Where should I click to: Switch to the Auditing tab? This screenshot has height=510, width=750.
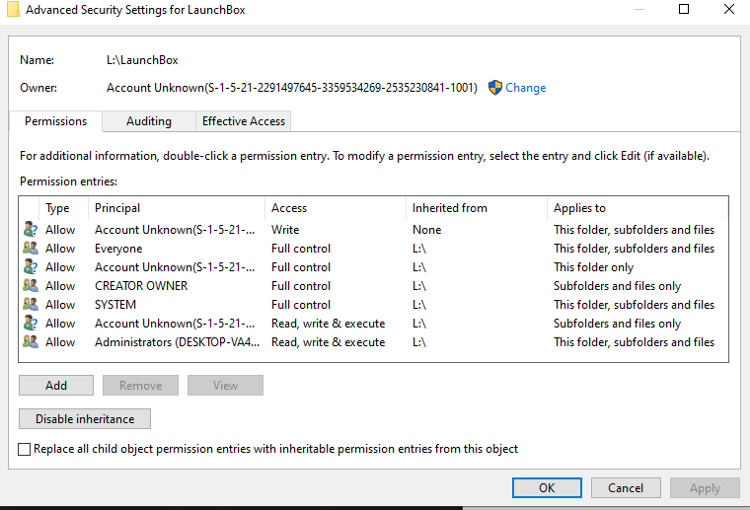[x=149, y=121]
